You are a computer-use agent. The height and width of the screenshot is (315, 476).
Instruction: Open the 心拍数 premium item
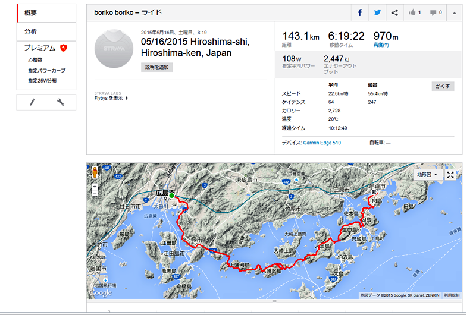[x=35, y=60]
